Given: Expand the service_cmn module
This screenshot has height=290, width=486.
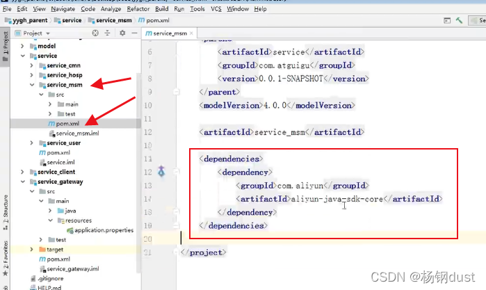Looking at the screenshot, I should click(x=31, y=65).
